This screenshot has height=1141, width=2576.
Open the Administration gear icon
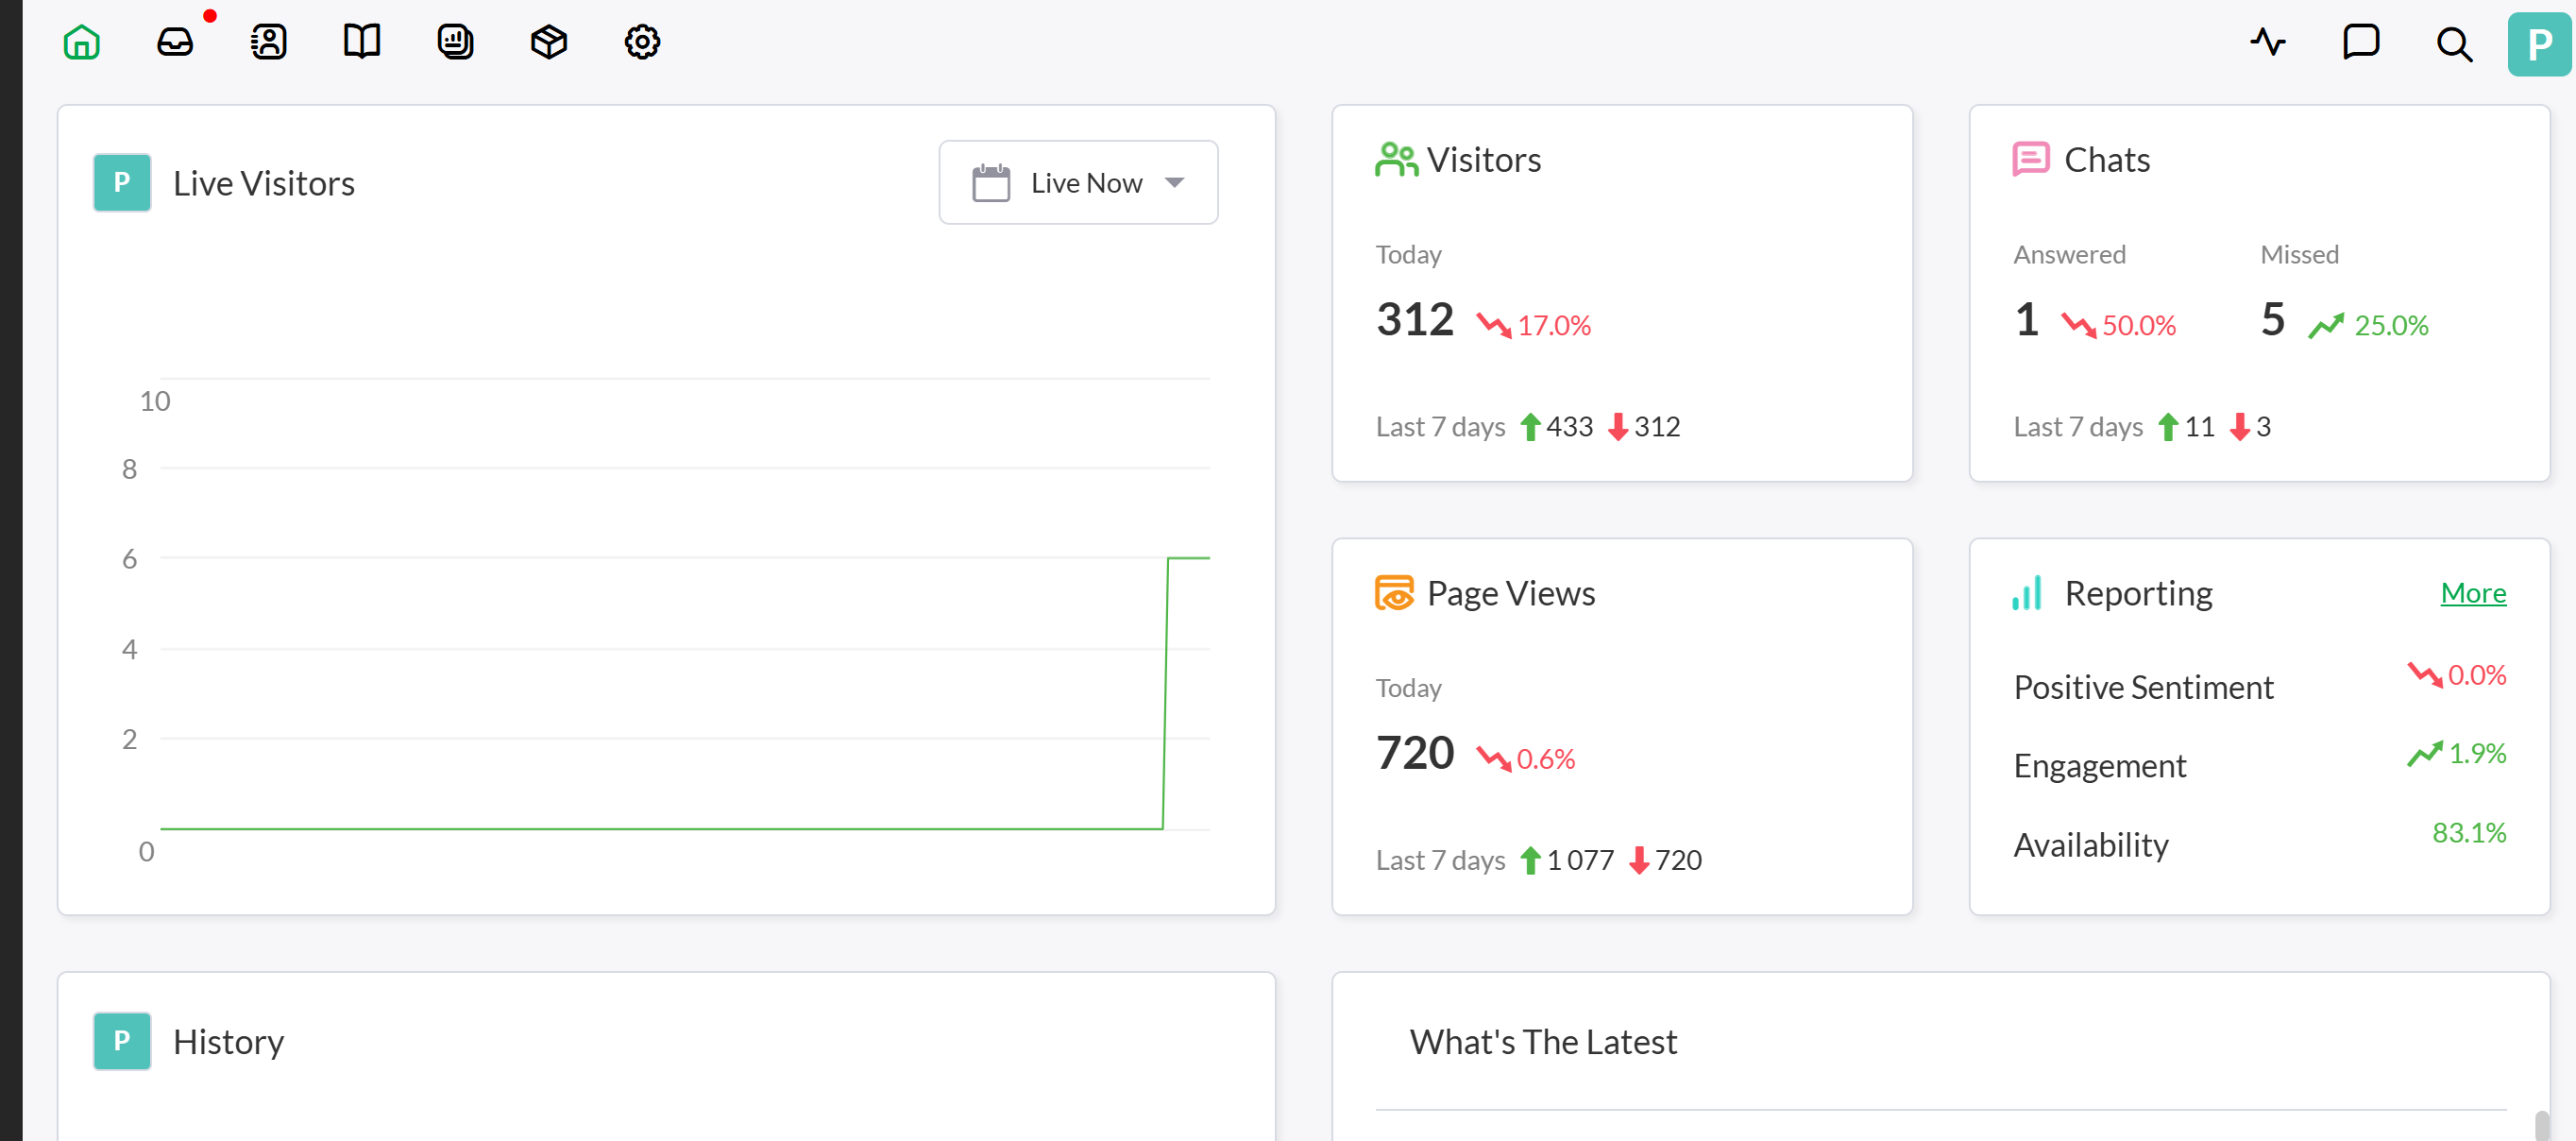(642, 42)
